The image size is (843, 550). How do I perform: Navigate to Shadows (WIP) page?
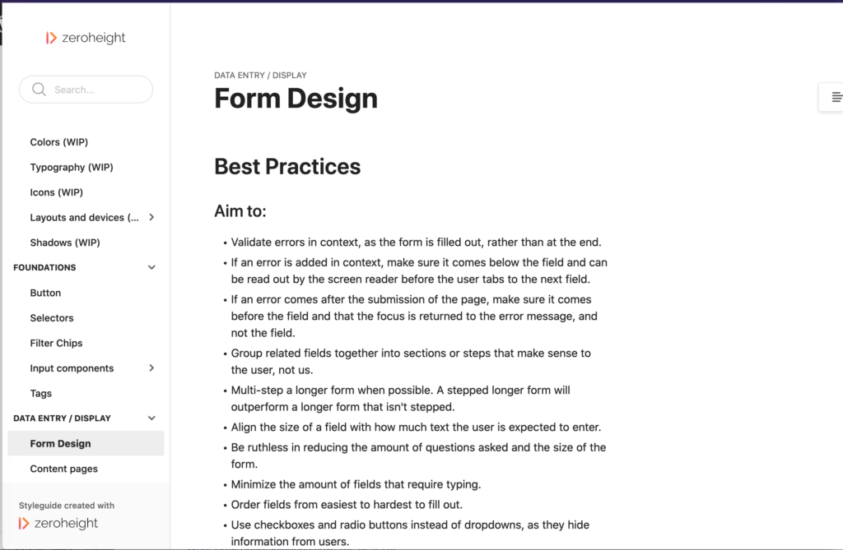65,243
